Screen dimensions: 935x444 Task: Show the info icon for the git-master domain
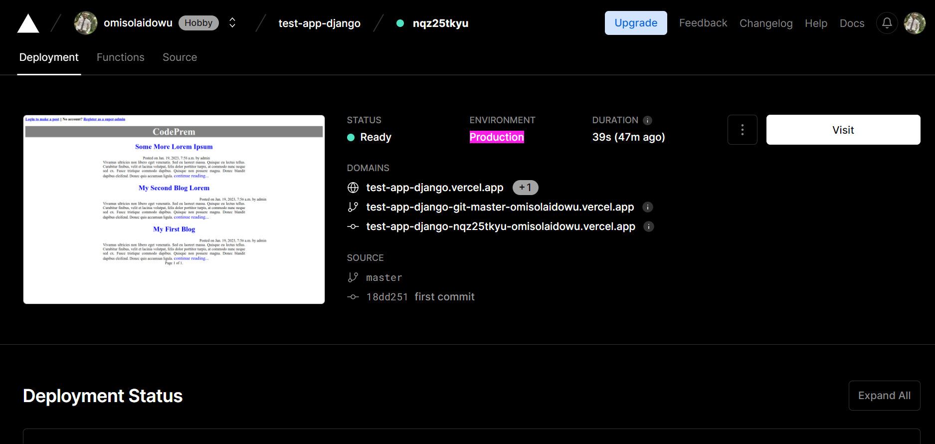point(647,207)
